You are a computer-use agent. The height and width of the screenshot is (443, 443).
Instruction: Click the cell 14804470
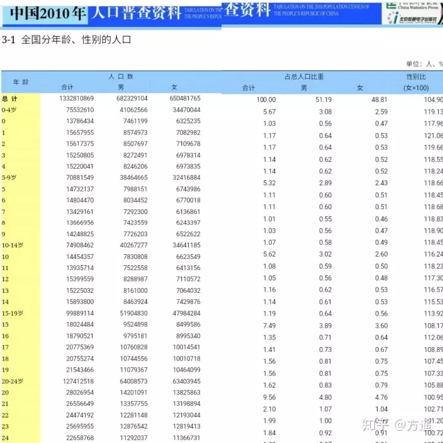point(80,200)
